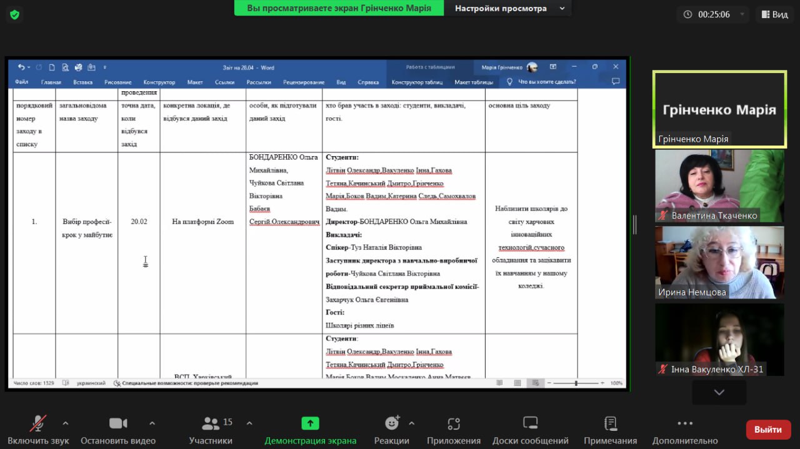Click the "украинский" language indicator
Screen dimensions: 800x449
92,383
